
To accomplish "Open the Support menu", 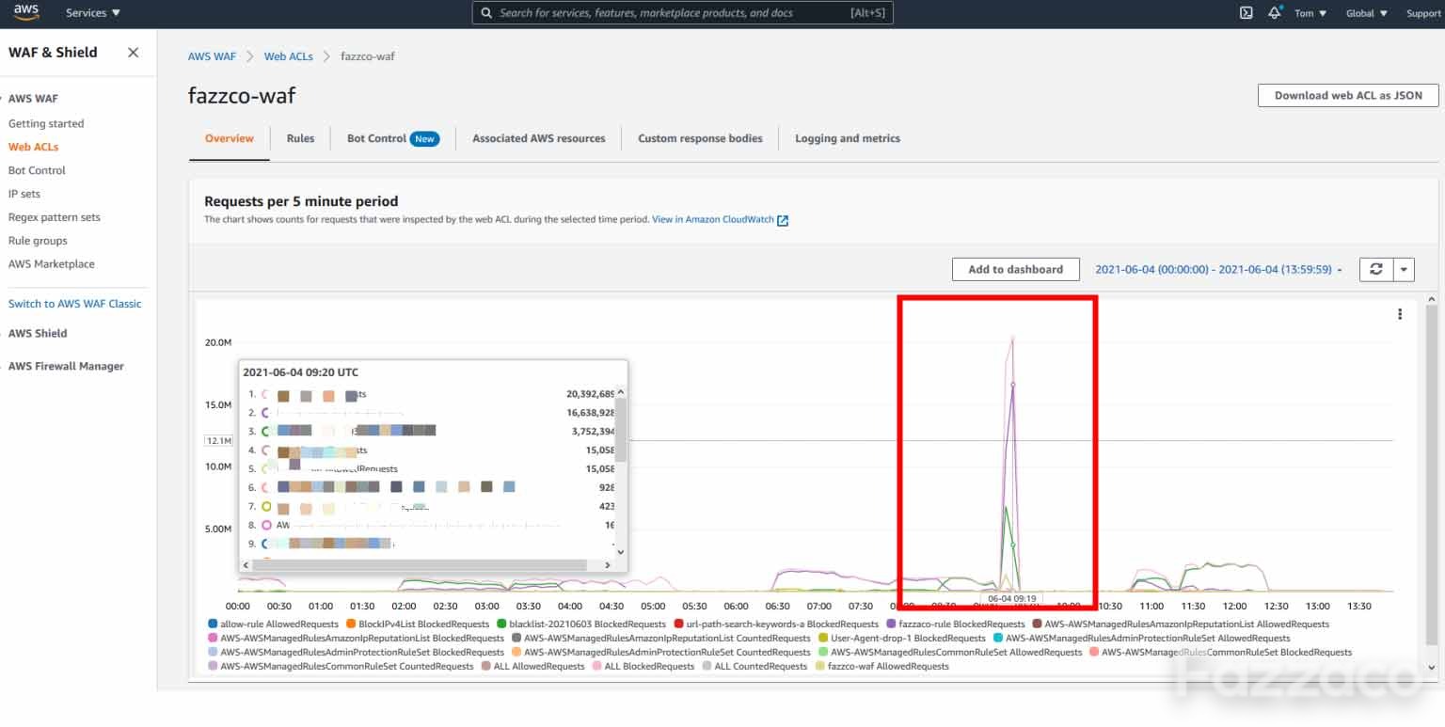I will point(1424,13).
